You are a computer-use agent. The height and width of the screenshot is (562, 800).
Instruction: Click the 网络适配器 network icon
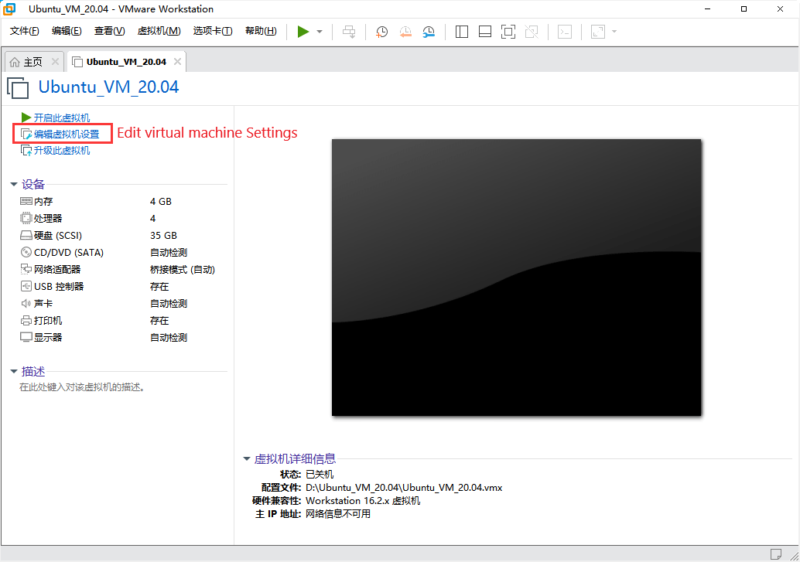tap(26, 269)
